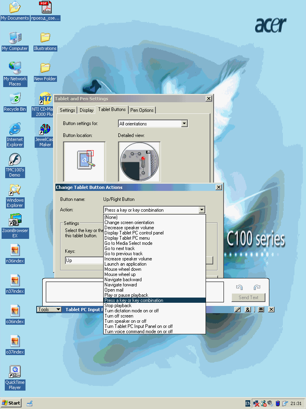This screenshot has height=409, width=306.
Task: Click the Send Text button
Action: pos(249,297)
